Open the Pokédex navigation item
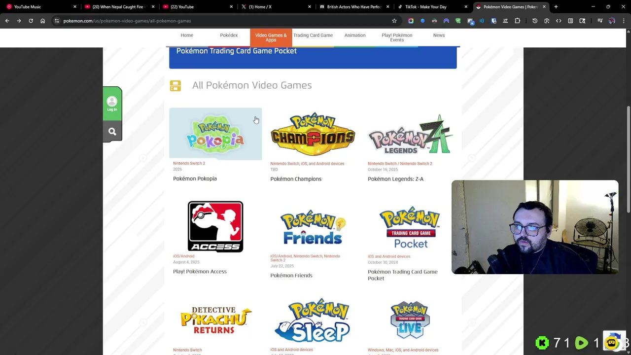Image resolution: width=631 pixels, height=355 pixels. coord(229,35)
